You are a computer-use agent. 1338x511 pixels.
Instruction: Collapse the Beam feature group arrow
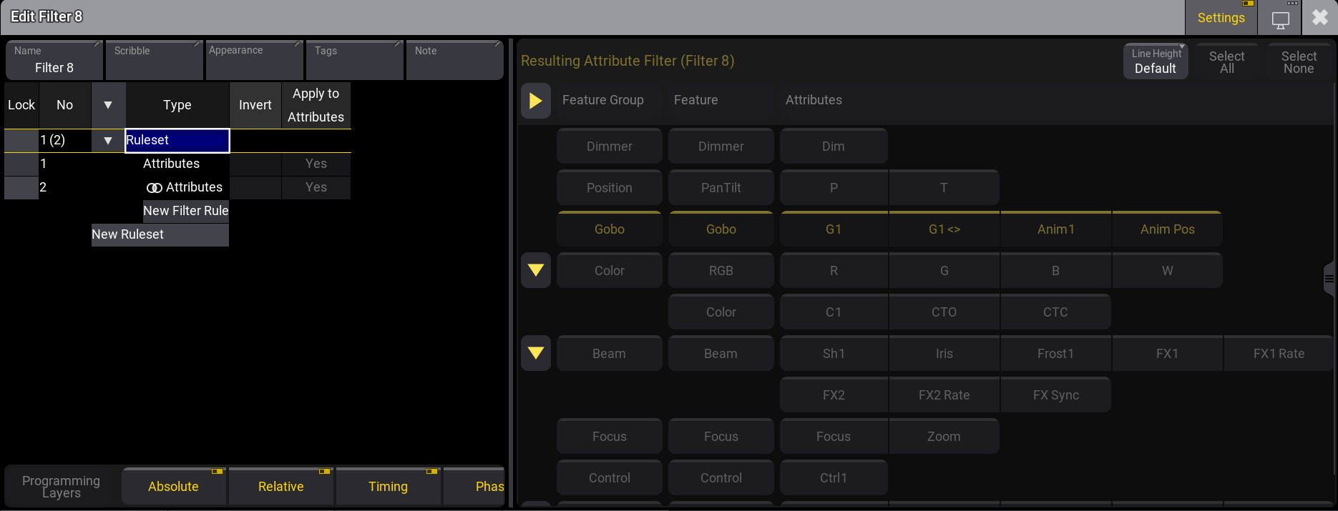tap(535, 353)
